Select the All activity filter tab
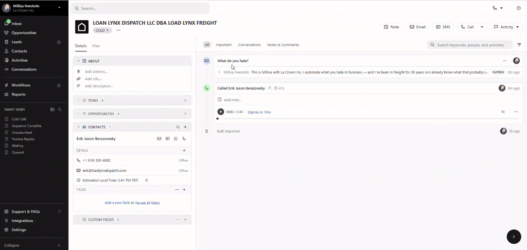The height and width of the screenshot is (250, 527). [207, 45]
